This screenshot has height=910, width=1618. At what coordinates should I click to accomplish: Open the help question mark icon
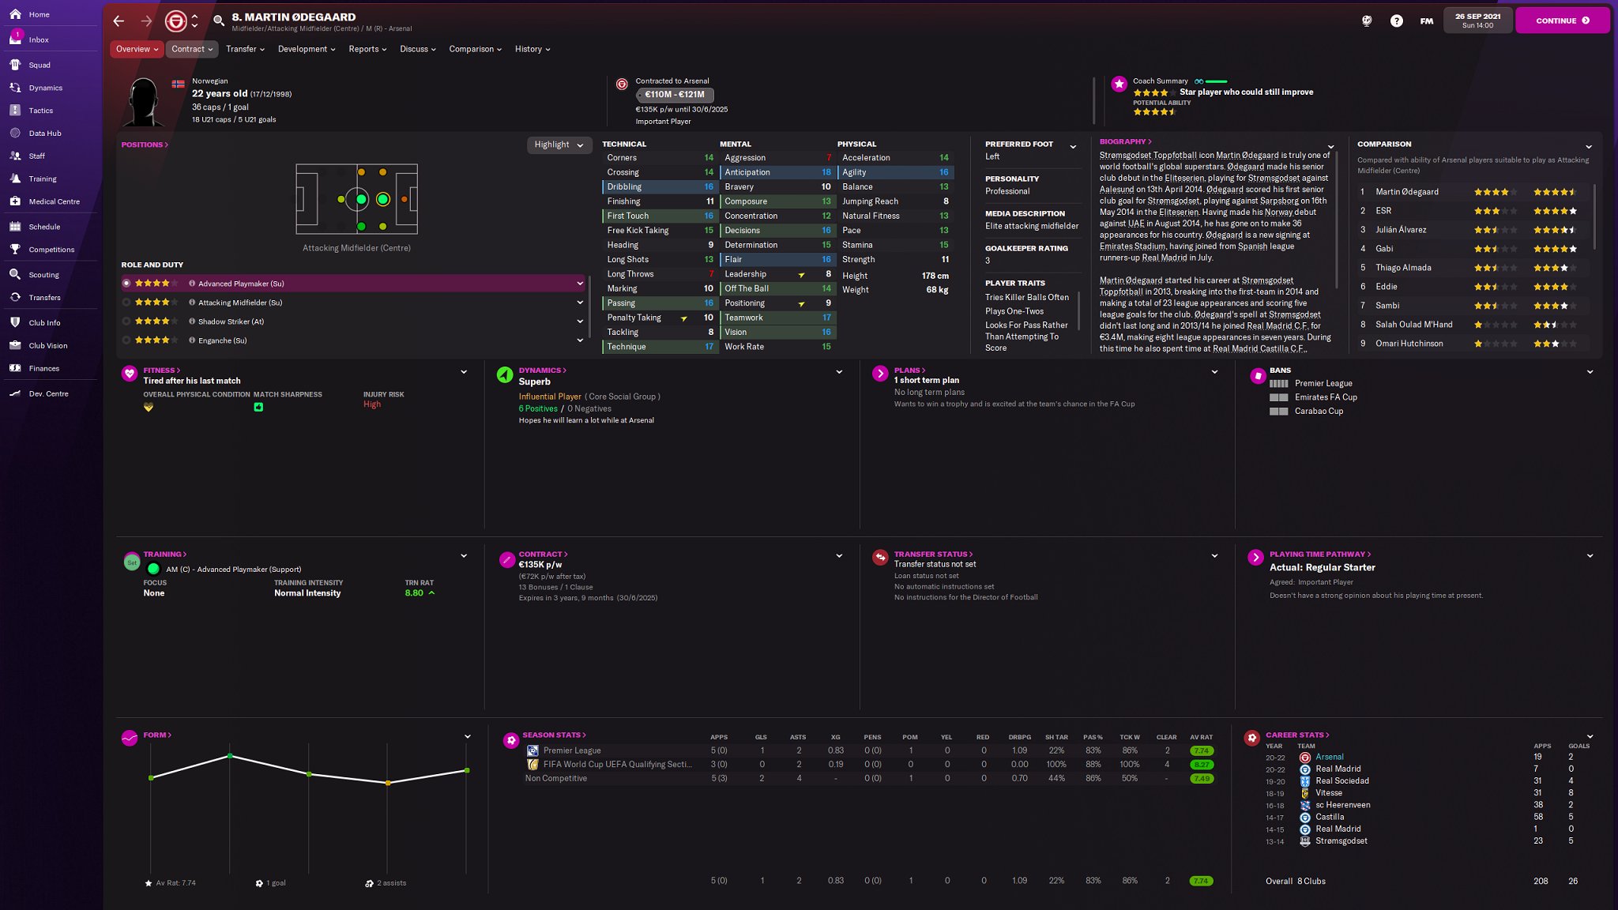pos(1396,21)
